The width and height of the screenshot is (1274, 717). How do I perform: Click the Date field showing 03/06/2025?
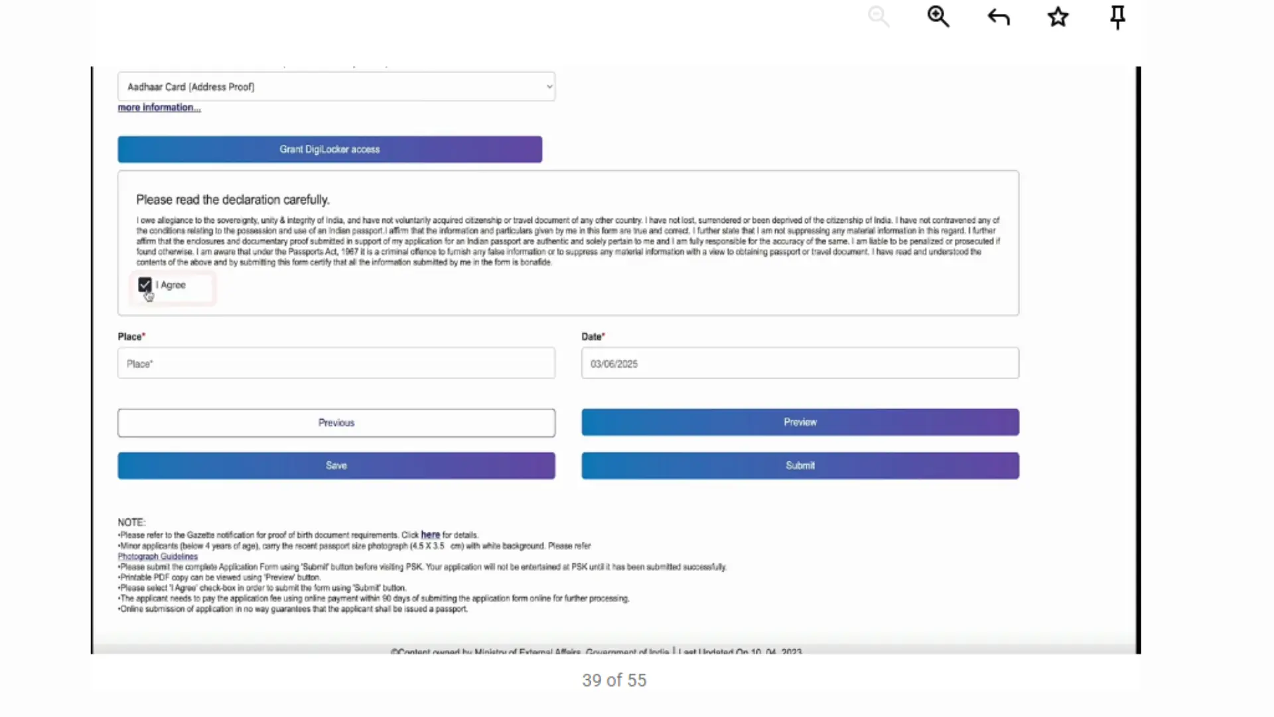(800, 363)
